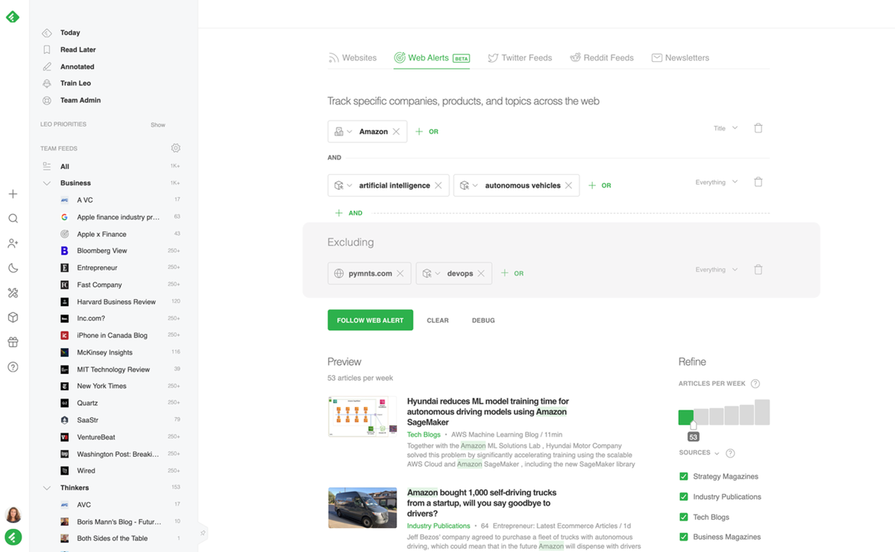This screenshot has width=895, height=552.
Task: Enable the Strategy Magazines source checkbox
Action: 685,476
